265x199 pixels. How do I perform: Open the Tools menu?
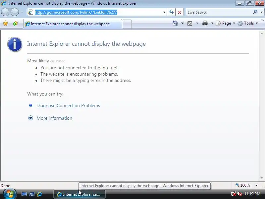click(x=248, y=23)
